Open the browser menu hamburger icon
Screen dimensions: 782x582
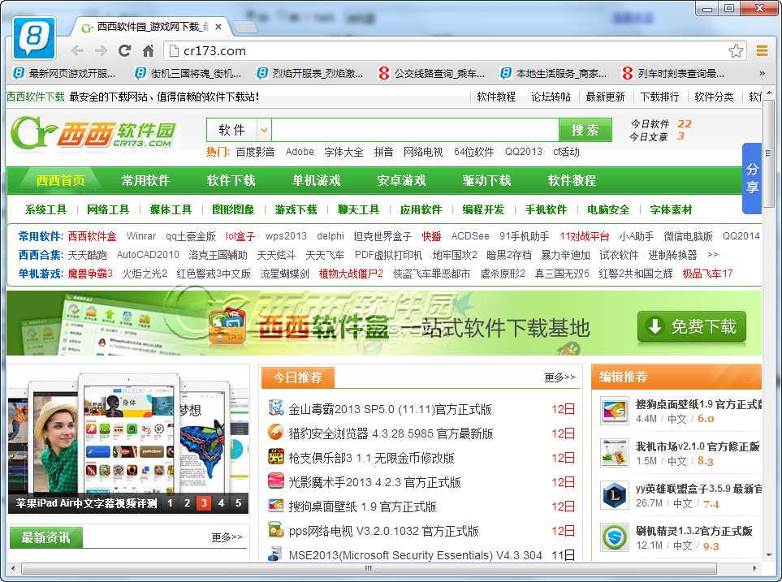762,51
